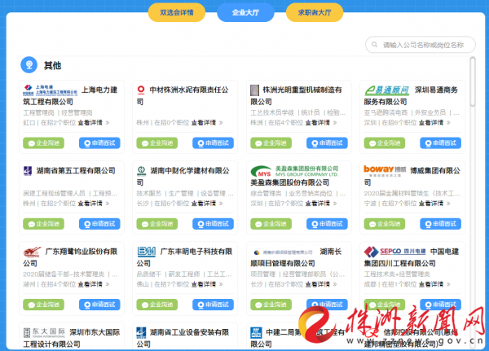Focus the company or position search field
This screenshot has height=351, width=489.
click(421, 45)
